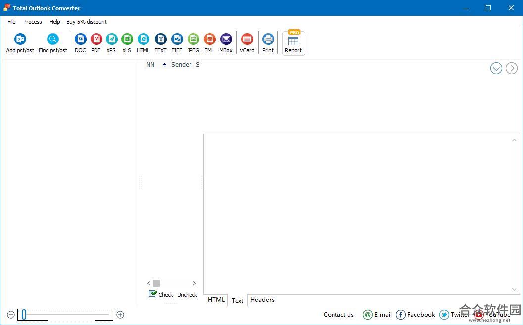This screenshot has height=325, width=523.
Task: Click the zoom in plus icon
Action: pyautogui.click(x=120, y=314)
